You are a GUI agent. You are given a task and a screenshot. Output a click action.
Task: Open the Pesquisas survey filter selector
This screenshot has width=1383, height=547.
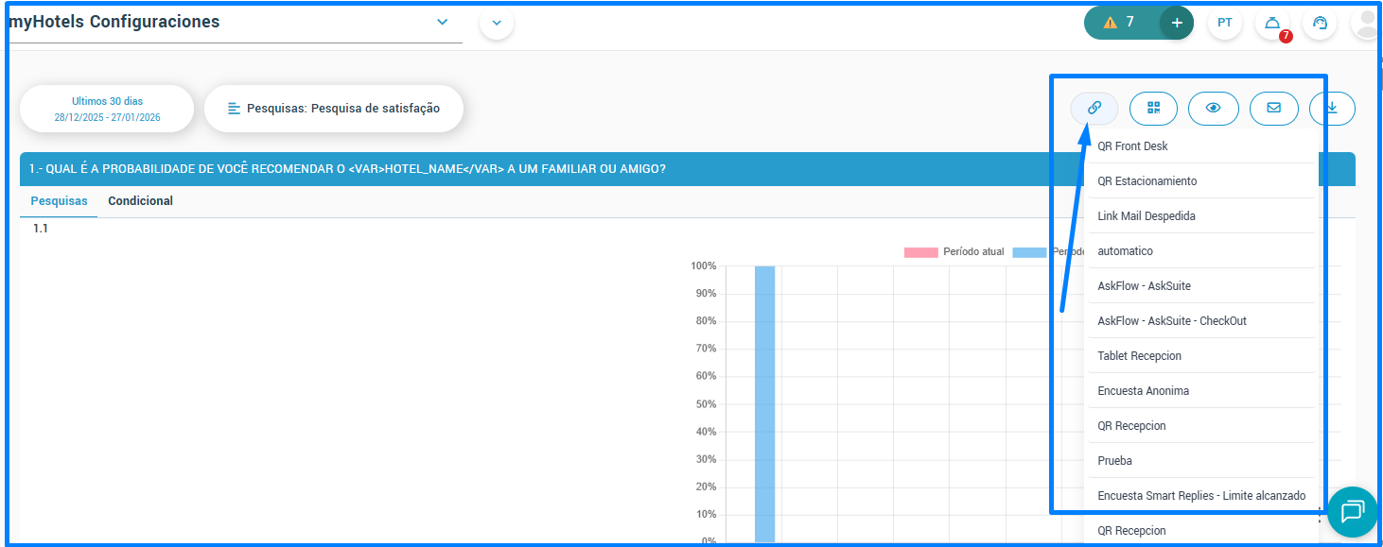point(334,109)
